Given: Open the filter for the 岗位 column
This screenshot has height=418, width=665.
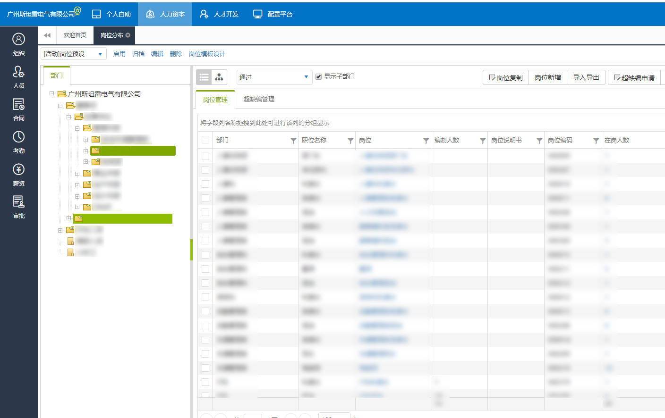Looking at the screenshot, I should (426, 141).
